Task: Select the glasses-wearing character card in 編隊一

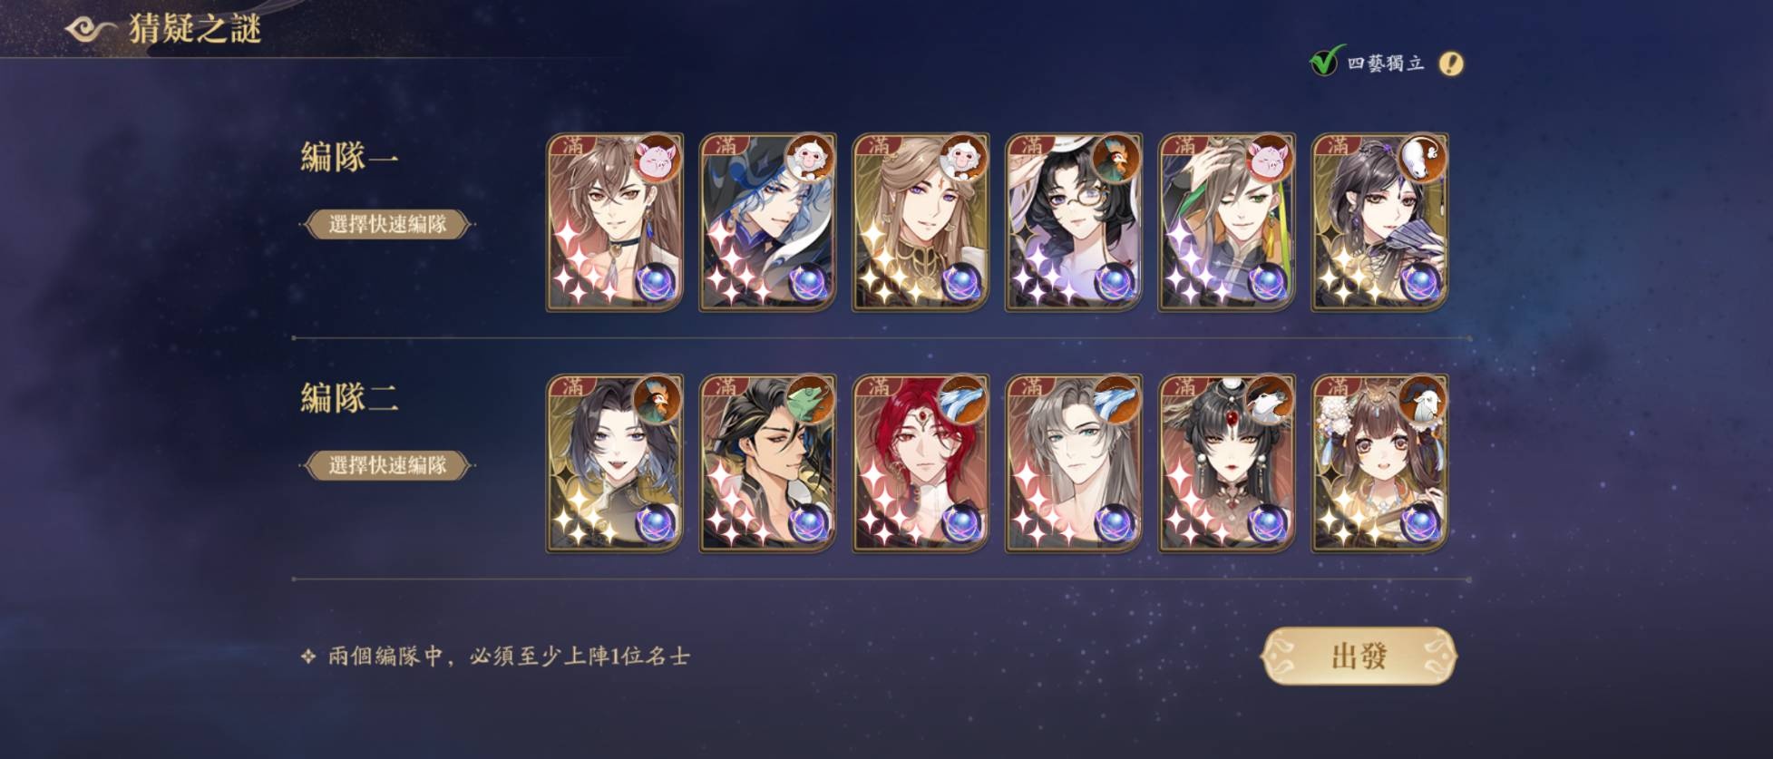Action: click(x=1074, y=223)
